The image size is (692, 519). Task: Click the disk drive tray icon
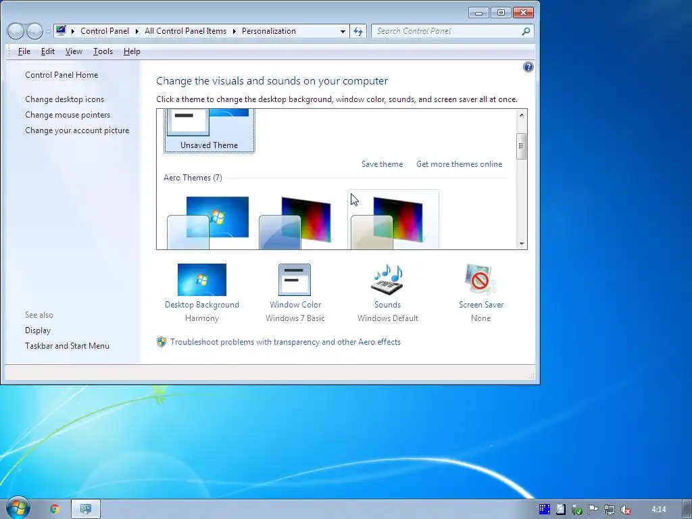[560, 510]
